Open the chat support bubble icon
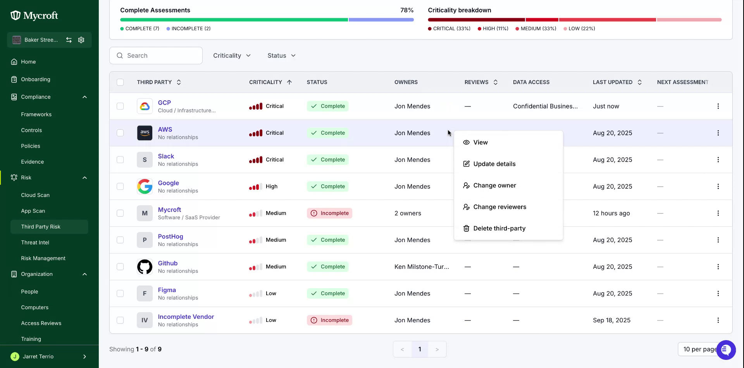Screen dimensions: 744x368 click(x=726, y=350)
